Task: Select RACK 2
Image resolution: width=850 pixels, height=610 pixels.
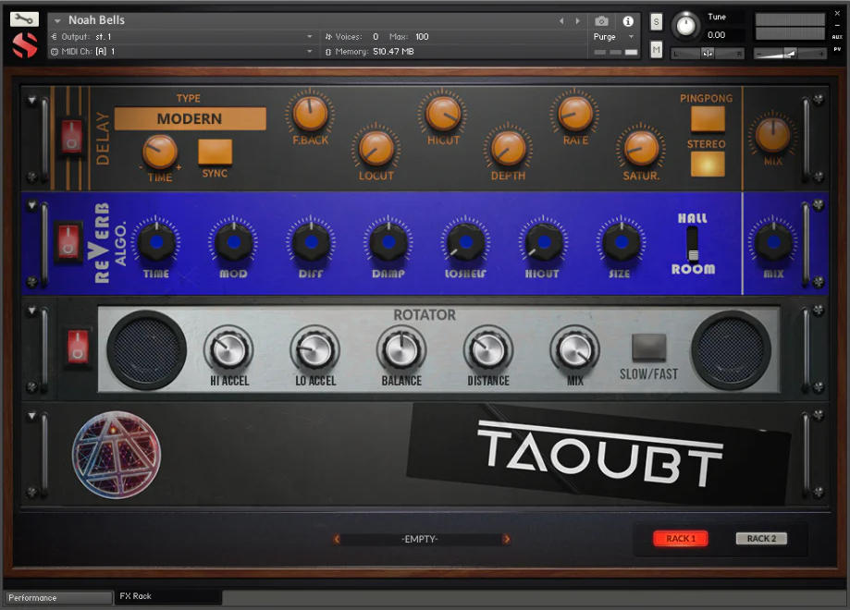Action: [761, 539]
